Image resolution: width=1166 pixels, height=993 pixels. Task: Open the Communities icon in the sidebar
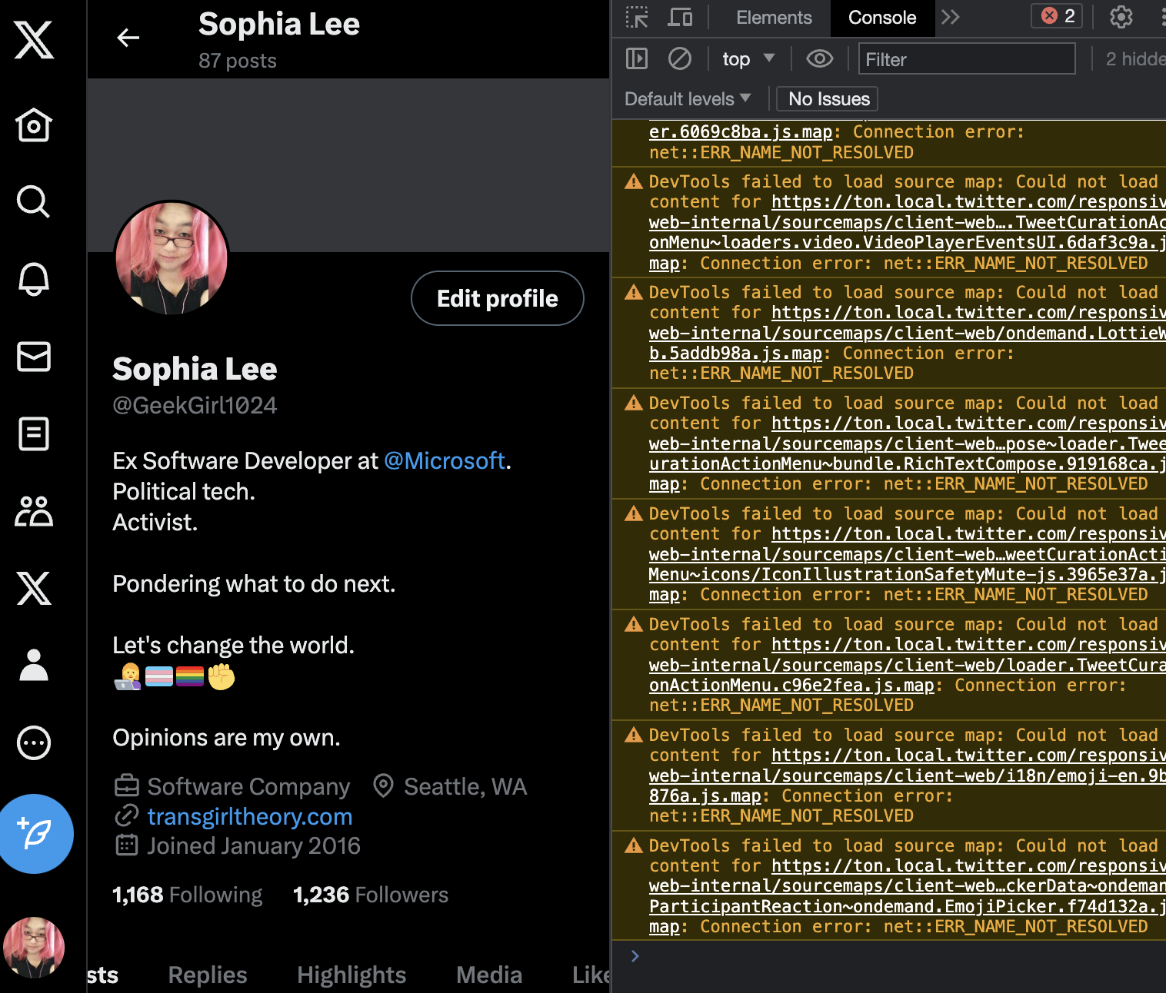[x=34, y=510]
